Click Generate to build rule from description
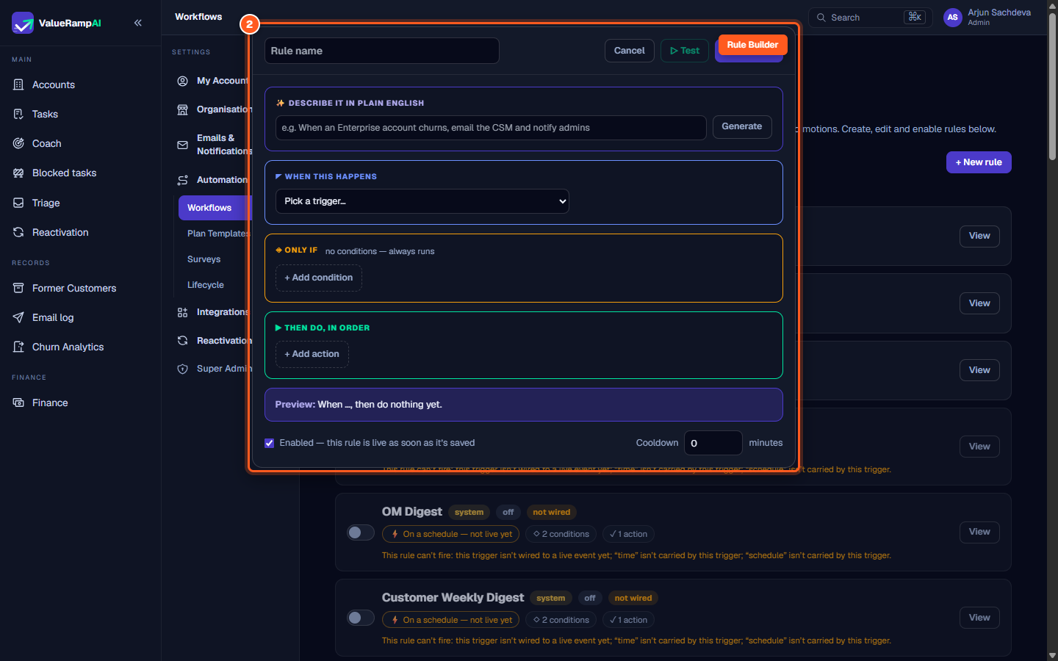Screen dimensions: 1058x661 [x=742, y=127]
